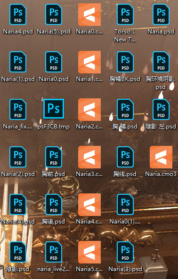Click the Naria.cmo3 Cubism model file

(x=161, y=157)
